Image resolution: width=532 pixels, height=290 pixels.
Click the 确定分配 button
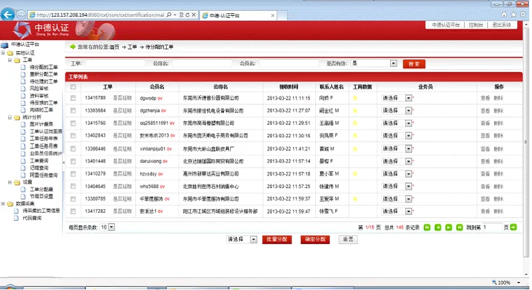pos(315,239)
